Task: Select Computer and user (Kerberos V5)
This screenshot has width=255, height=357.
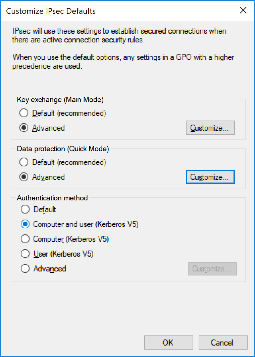Action: [x=80, y=224]
